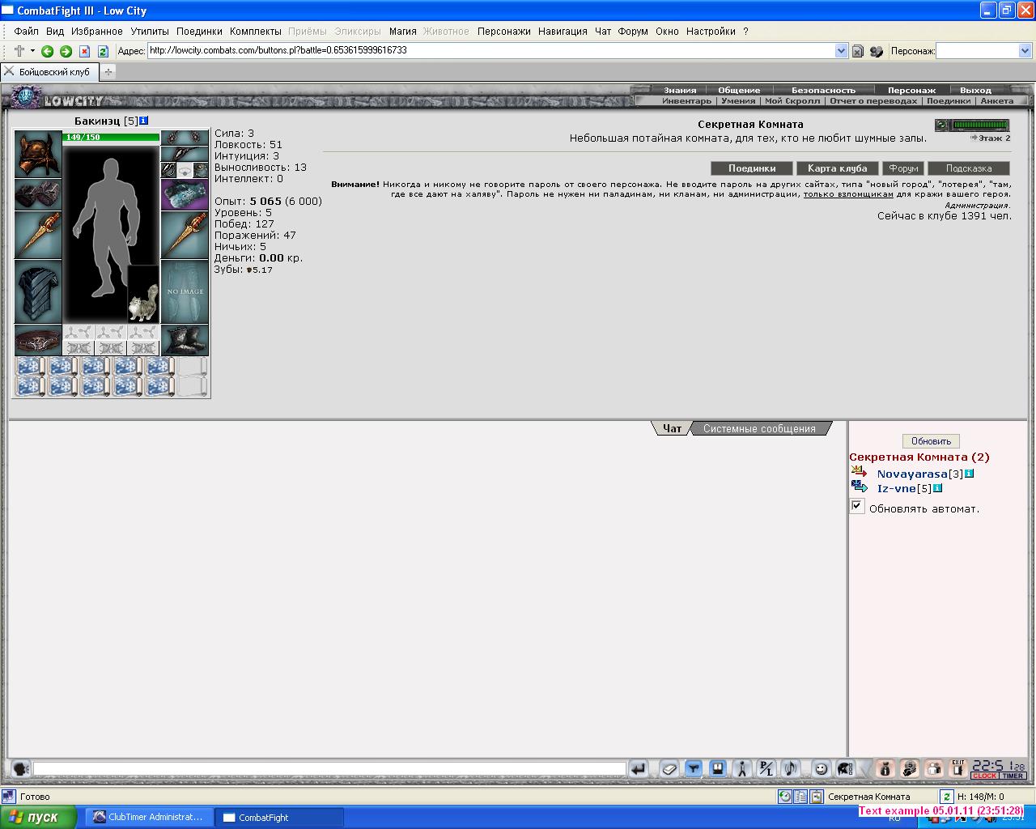
Task: Click the green Forward navigation arrow
Action: click(66, 51)
